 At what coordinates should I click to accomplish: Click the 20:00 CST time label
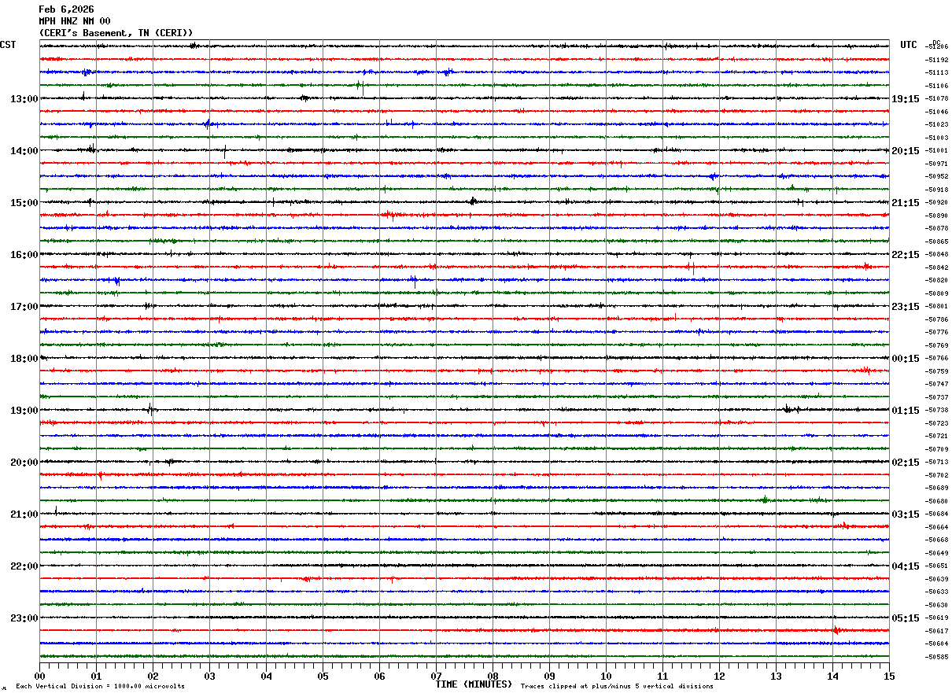click(x=24, y=463)
